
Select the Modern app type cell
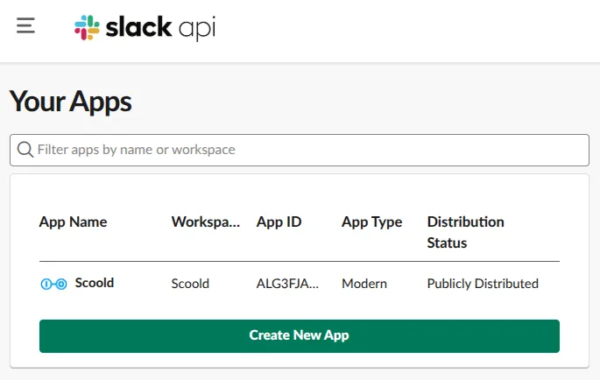[x=364, y=284]
